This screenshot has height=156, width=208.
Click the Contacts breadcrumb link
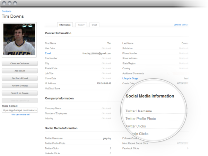(6, 11)
